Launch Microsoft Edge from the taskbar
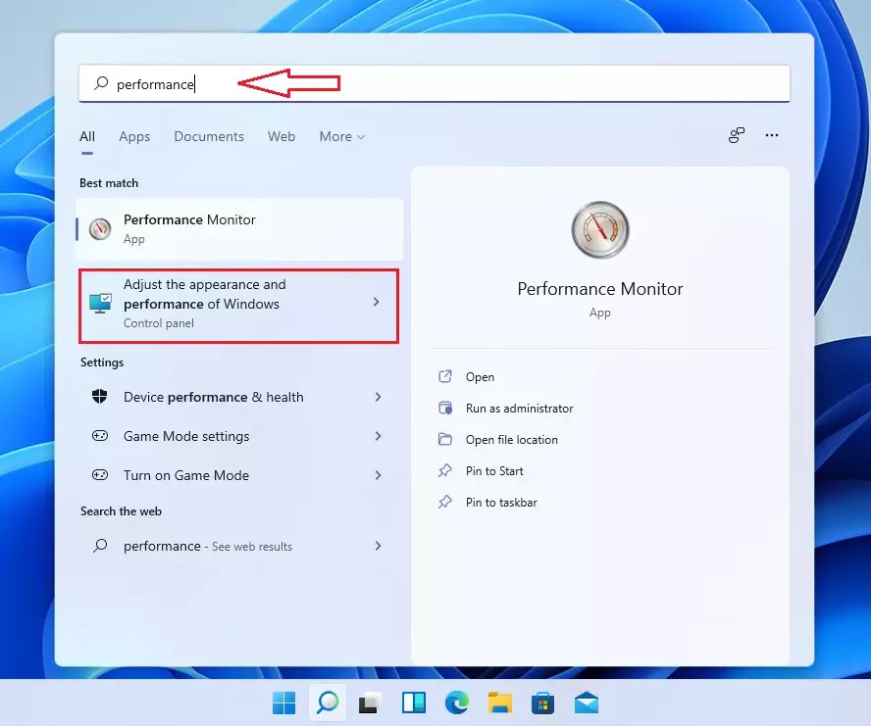The width and height of the screenshot is (871, 726). pos(456,702)
